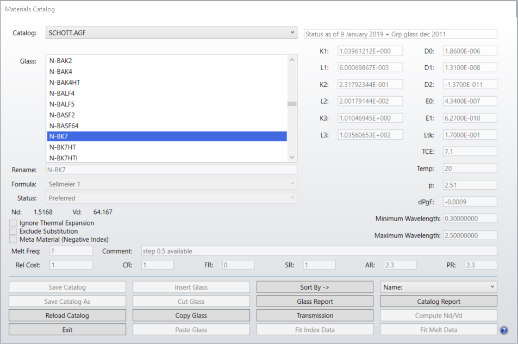Viewport: 518px width, 344px height.
Task: Enable Ignore Thermal Expansion checkbox
Action: tap(13, 223)
